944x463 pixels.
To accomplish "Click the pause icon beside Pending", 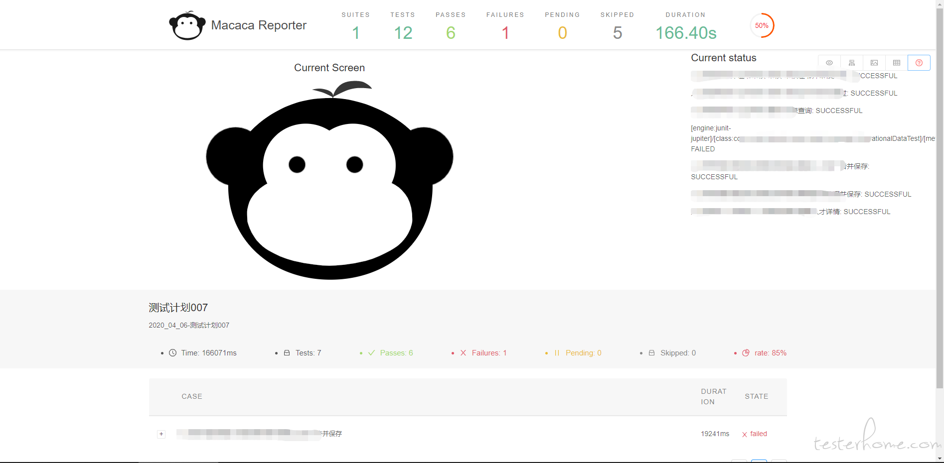I will point(557,353).
